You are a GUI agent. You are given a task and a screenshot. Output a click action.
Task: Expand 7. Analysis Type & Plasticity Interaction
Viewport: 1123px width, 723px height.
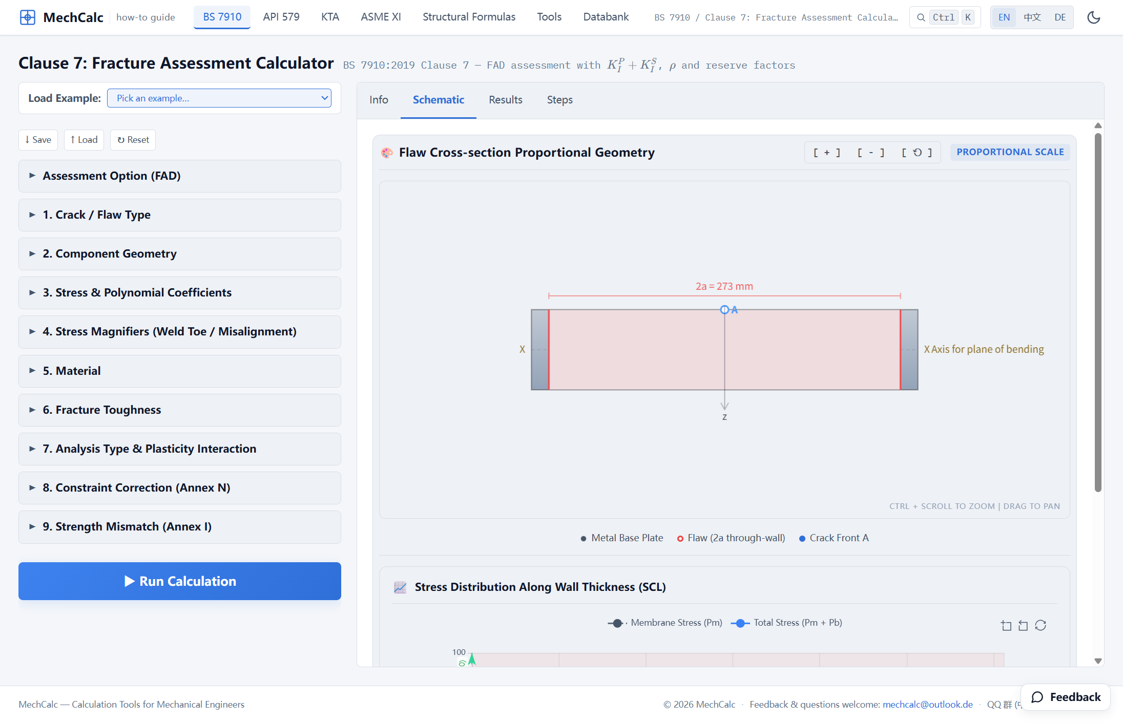pos(180,449)
